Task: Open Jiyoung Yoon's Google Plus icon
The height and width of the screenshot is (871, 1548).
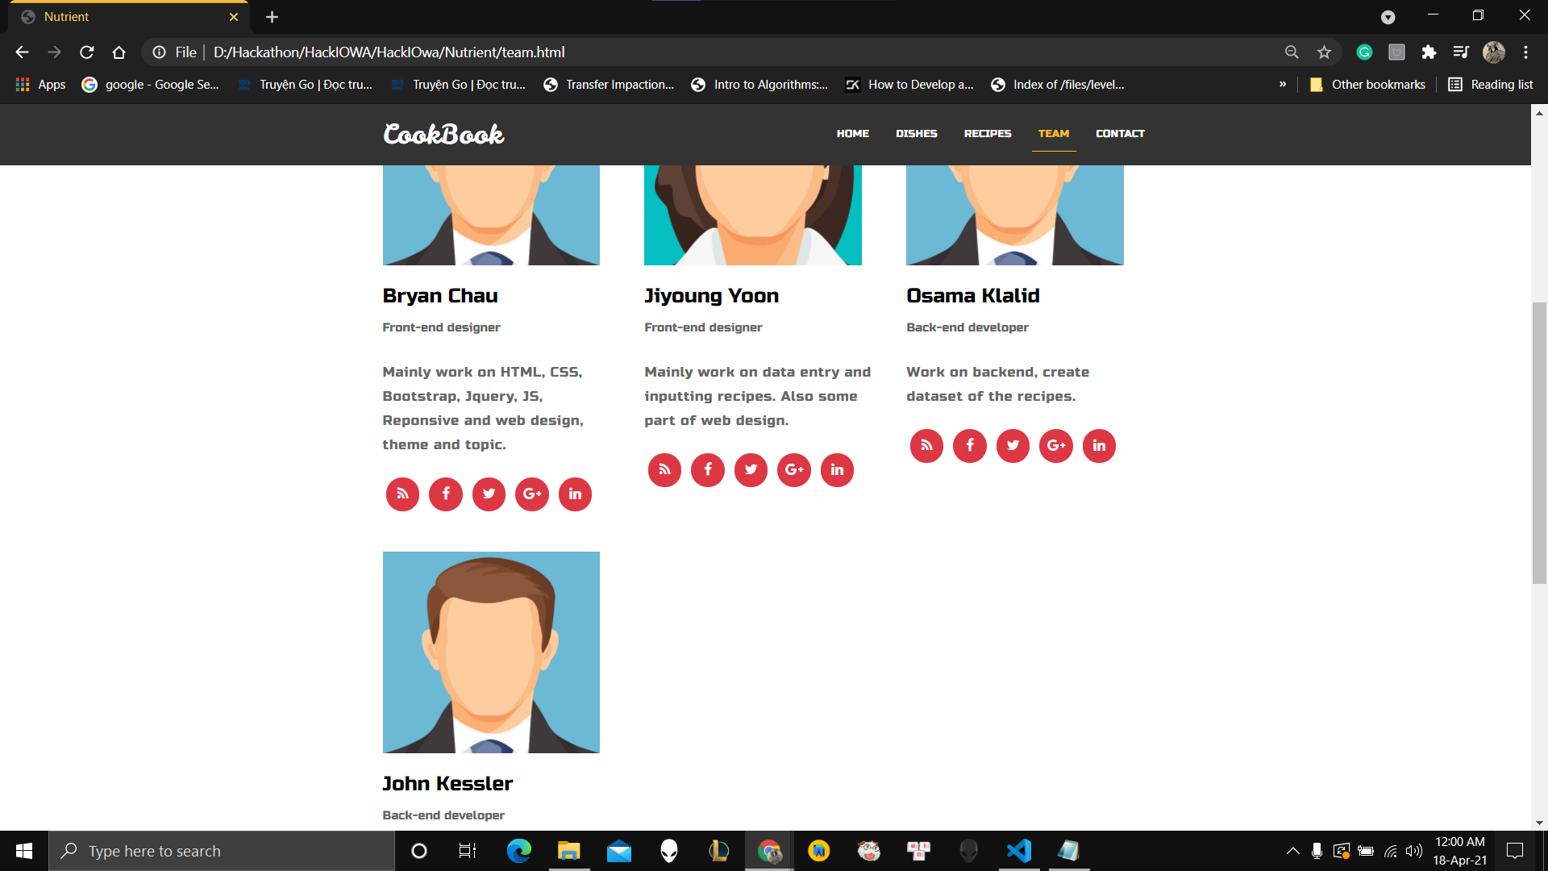Action: point(794,470)
